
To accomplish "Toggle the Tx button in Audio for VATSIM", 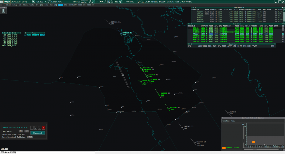I will pos(21,131).
